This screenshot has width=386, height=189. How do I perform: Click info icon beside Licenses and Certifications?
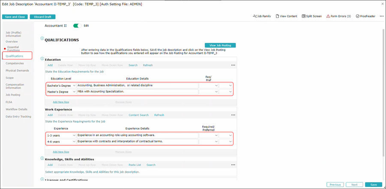(42, 179)
